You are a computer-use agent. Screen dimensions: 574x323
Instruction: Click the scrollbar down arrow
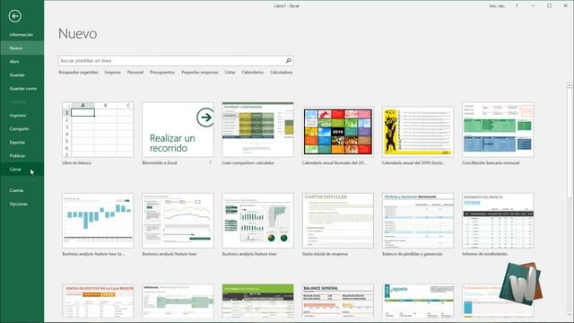pyautogui.click(x=570, y=315)
